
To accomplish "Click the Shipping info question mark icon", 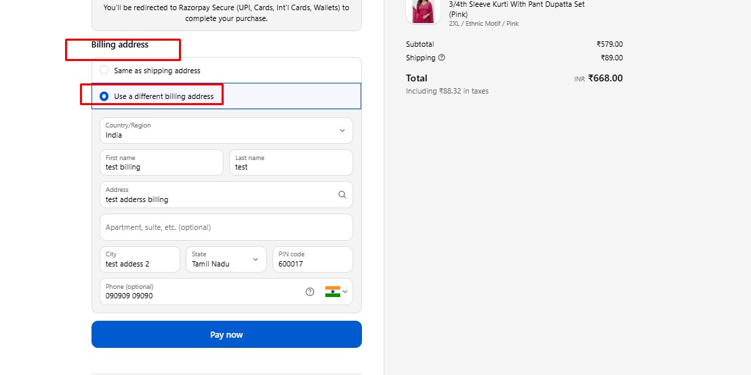I will pyautogui.click(x=442, y=58).
